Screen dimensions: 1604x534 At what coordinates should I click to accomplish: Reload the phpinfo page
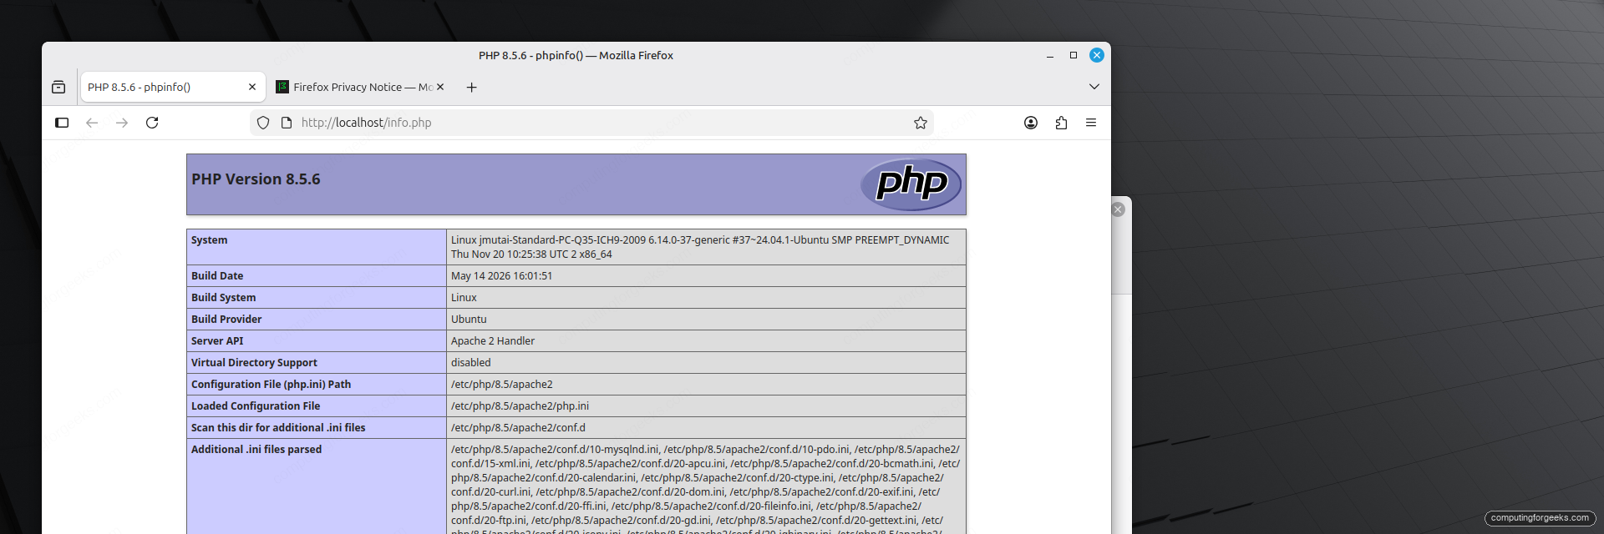tap(152, 123)
